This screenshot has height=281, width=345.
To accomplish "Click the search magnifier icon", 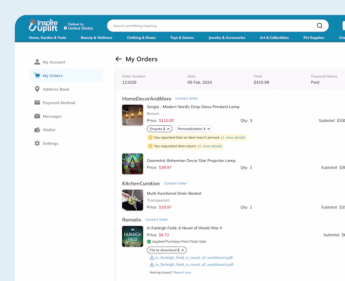I will pyautogui.click(x=319, y=26).
